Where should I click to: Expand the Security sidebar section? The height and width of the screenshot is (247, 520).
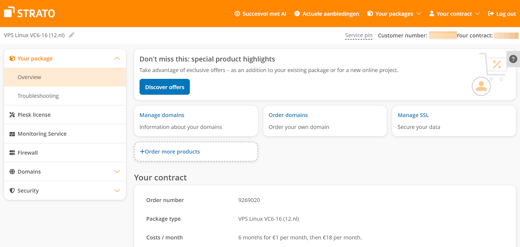point(117,190)
